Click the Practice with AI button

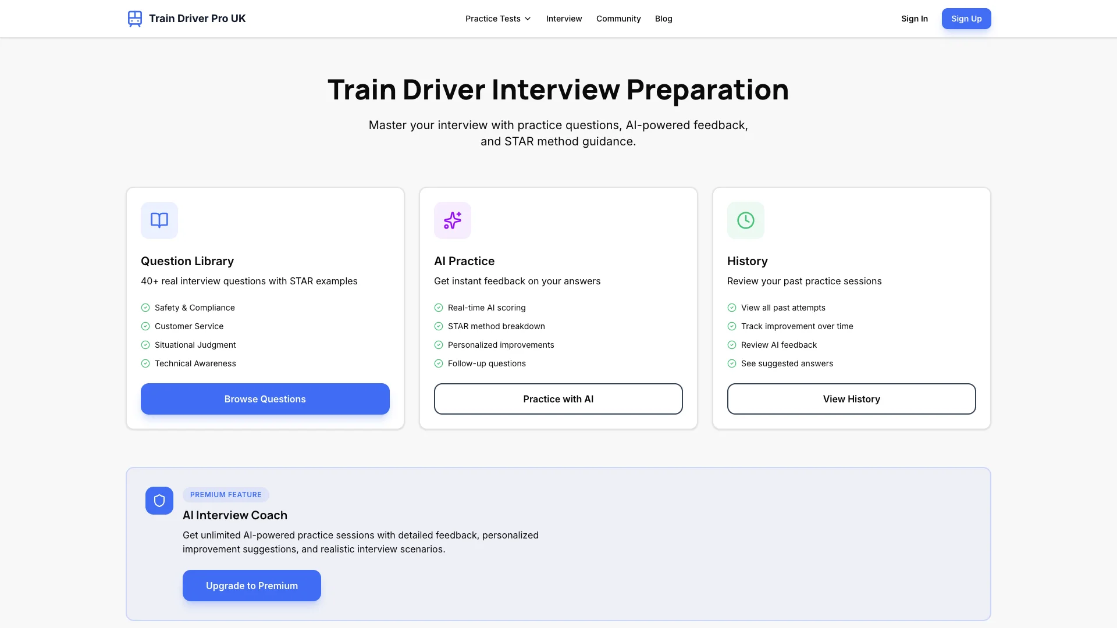tap(558, 399)
